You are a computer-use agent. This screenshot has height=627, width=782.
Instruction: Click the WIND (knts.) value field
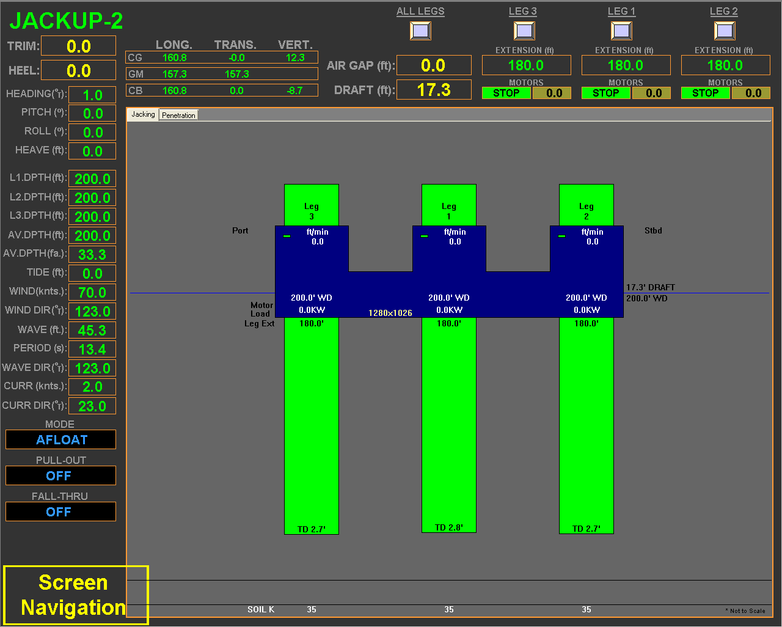pos(92,292)
